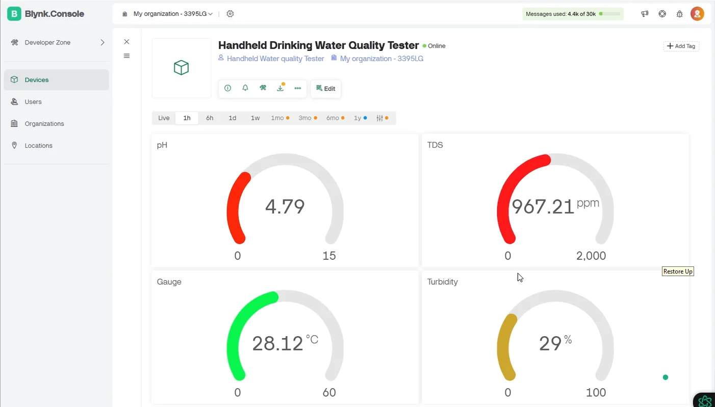Click the Turbidity widget title
The width and height of the screenshot is (715, 407).
(443, 282)
